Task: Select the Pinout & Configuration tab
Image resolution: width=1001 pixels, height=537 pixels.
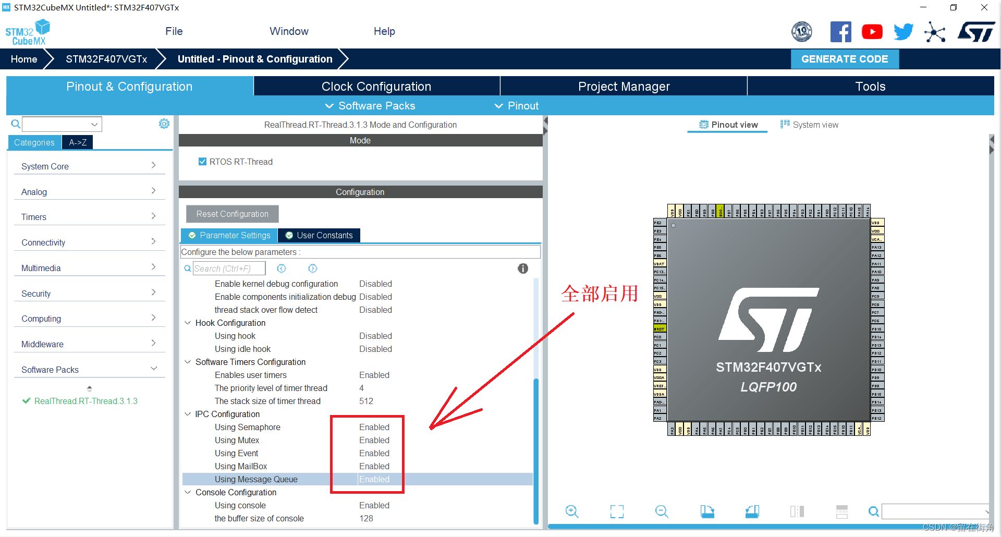Action: (129, 87)
